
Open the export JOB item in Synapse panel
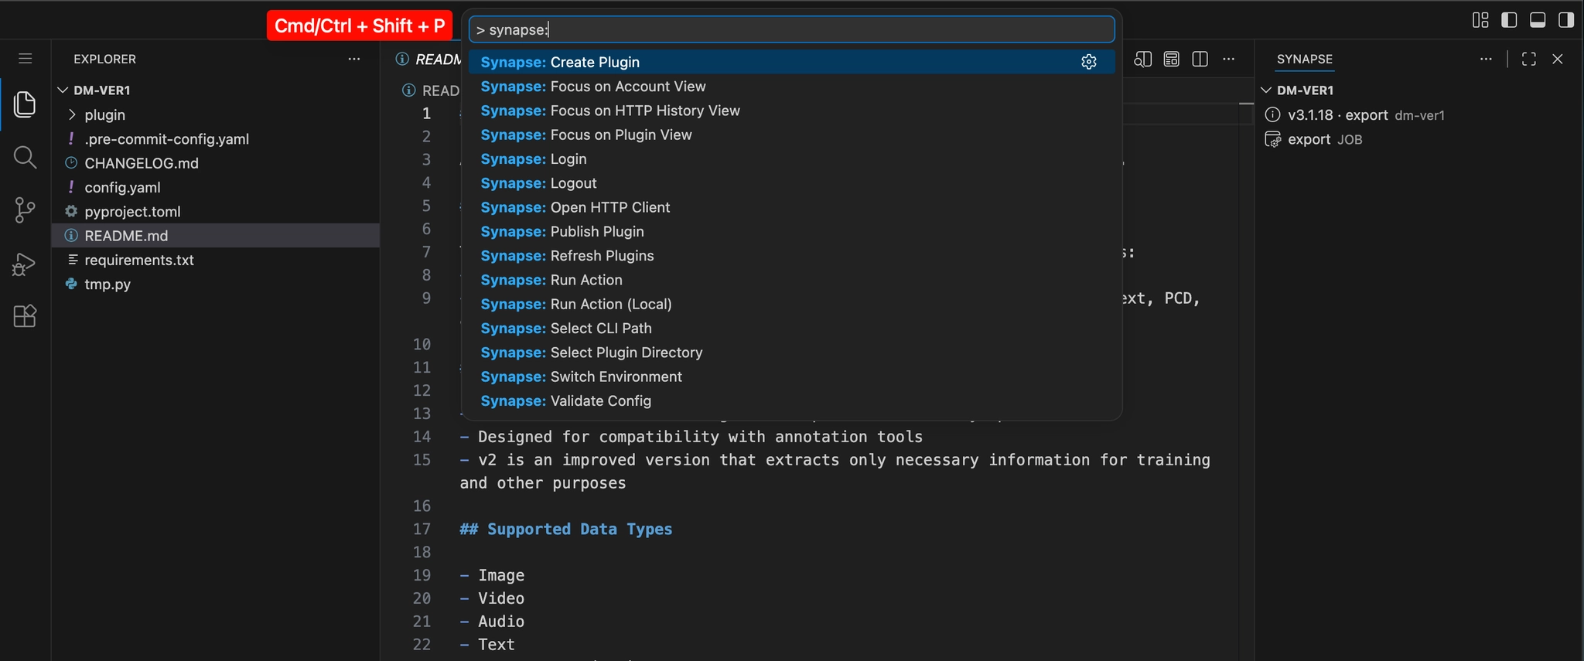coord(1324,139)
